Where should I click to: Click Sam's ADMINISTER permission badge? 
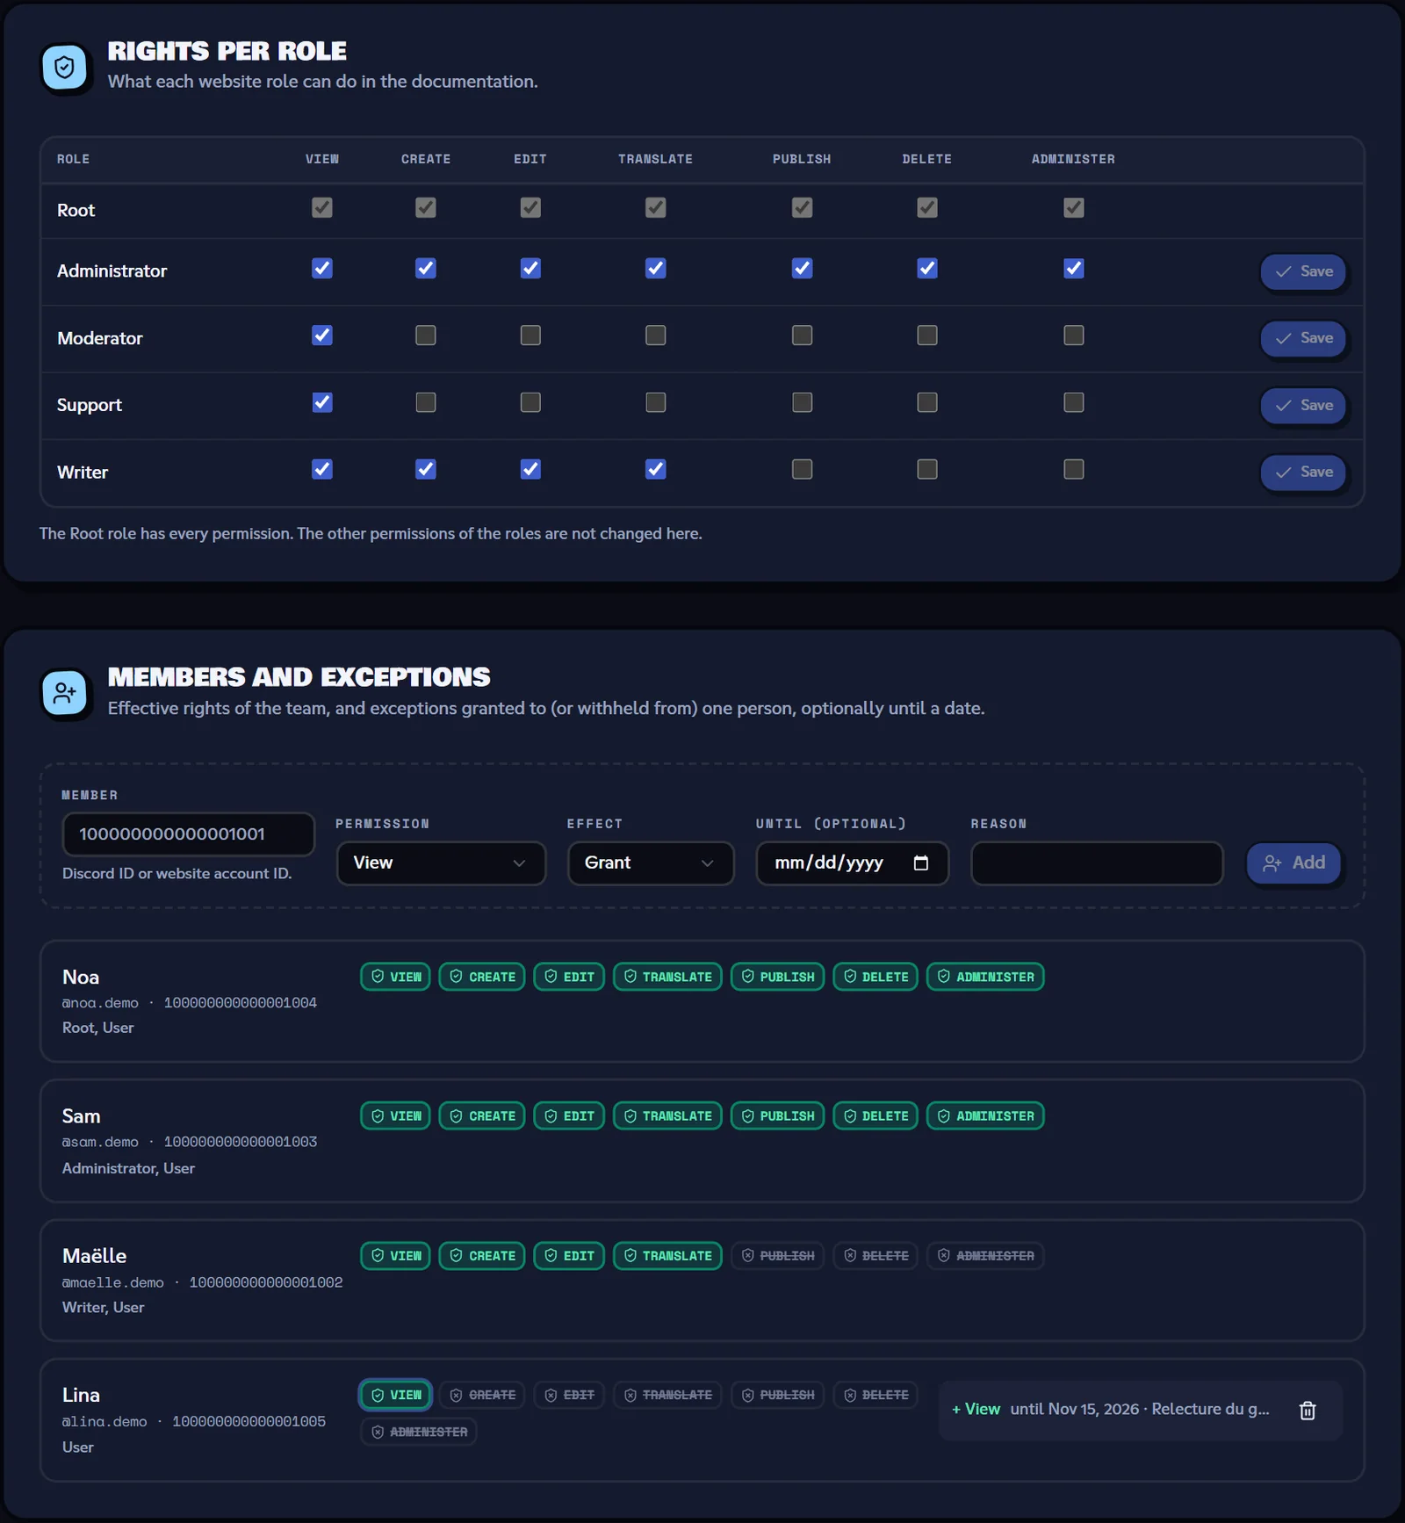(x=985, y=1116)
